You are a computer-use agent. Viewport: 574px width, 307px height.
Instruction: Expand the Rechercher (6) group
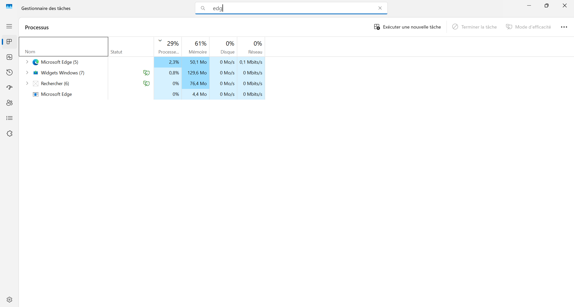click(x=27, y=83)
